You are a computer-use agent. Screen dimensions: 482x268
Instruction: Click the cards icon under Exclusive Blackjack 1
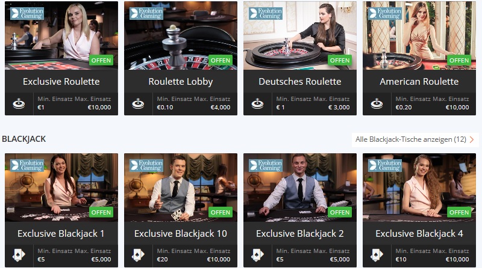click(x=19, y=255)
